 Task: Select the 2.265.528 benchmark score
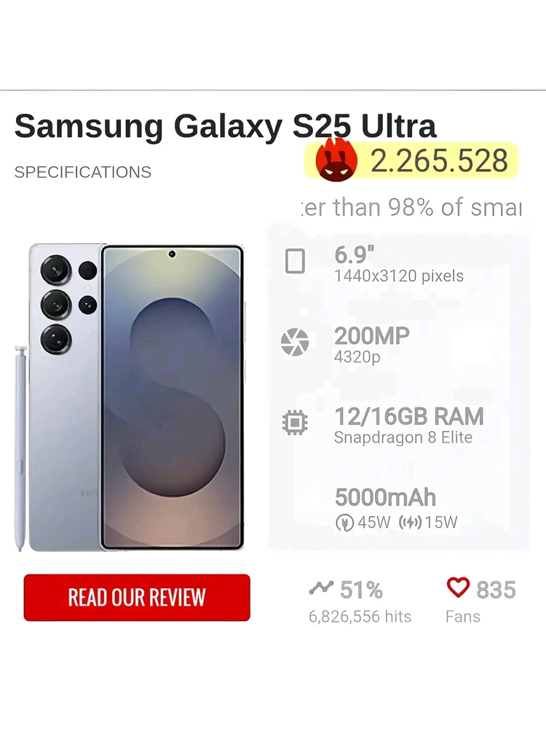439,160
